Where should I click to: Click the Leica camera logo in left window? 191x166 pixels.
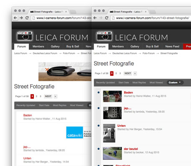25,36
